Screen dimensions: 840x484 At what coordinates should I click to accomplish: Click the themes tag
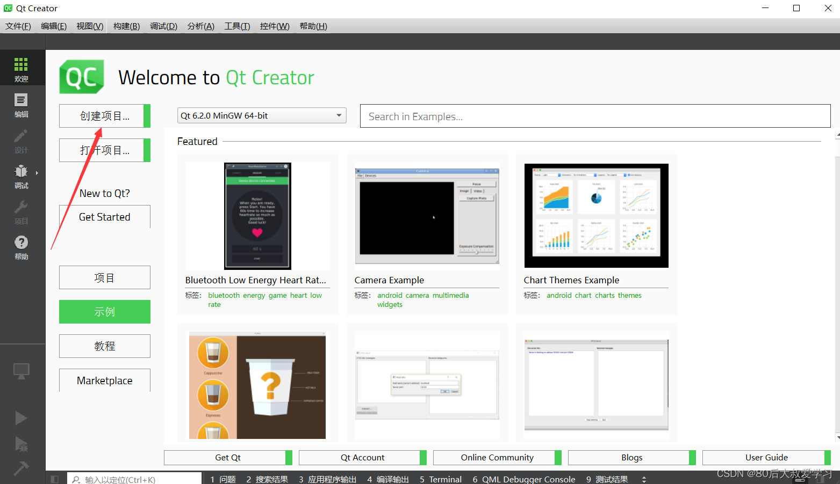tap(630, 295)
